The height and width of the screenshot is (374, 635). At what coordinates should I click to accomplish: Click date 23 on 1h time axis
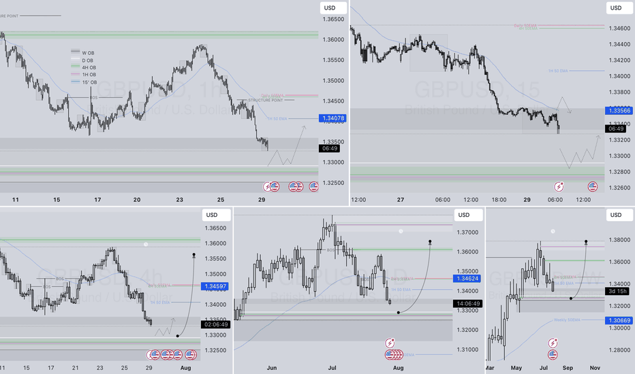pyautogui.click(x=179, y=200)
